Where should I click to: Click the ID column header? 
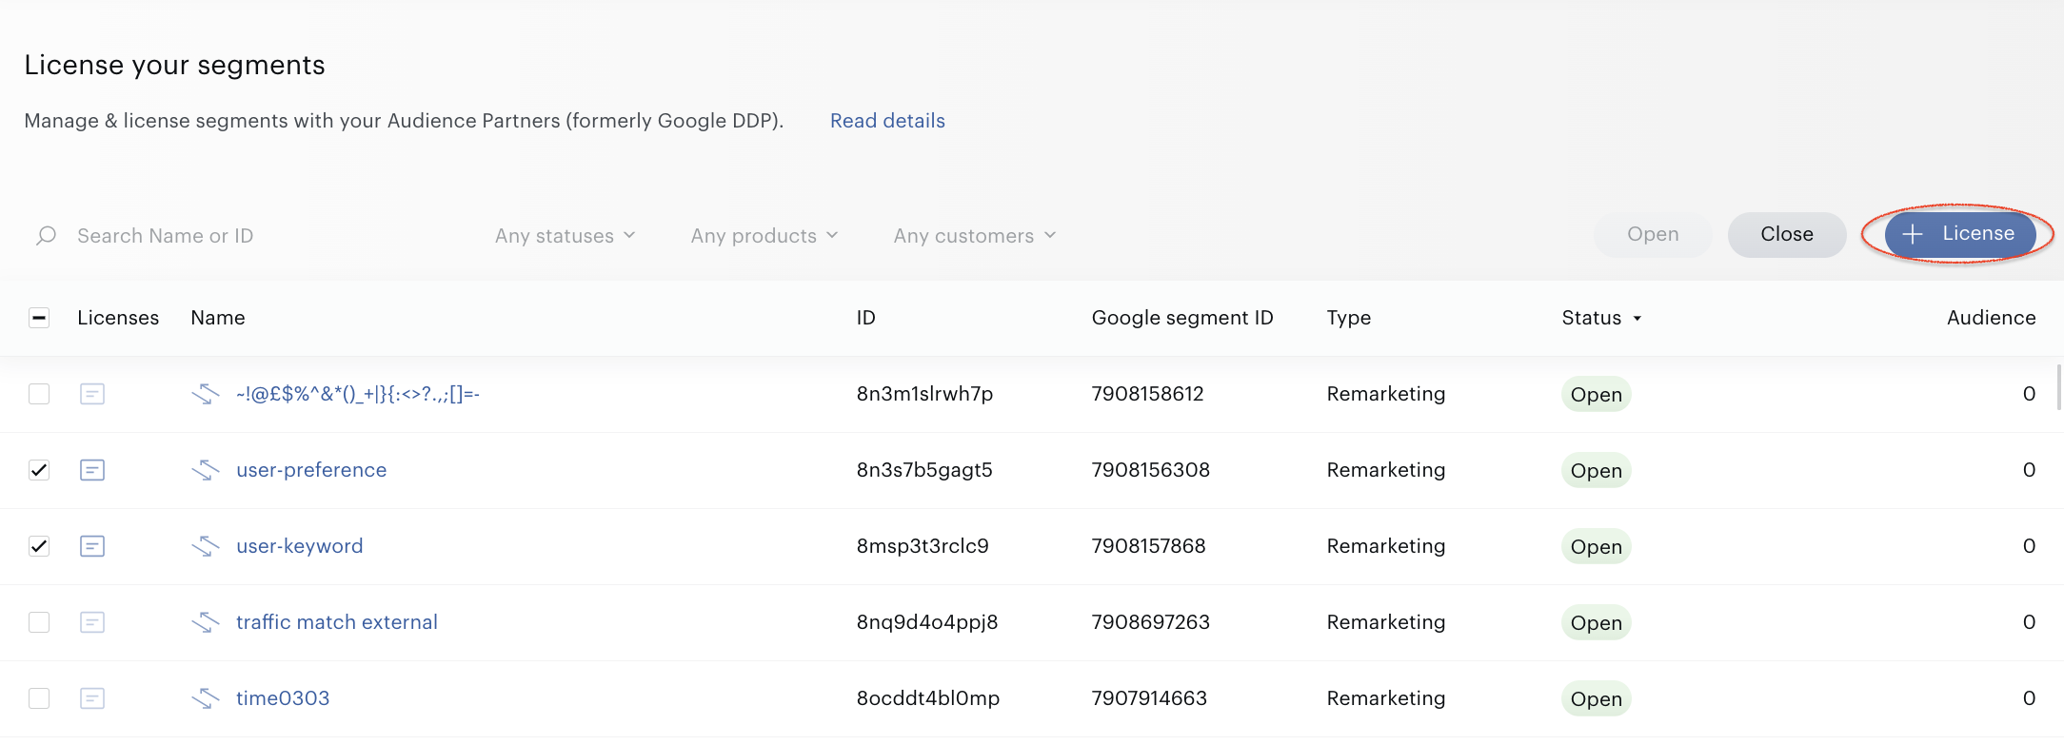pyautogui.click(x=865, y=318)
